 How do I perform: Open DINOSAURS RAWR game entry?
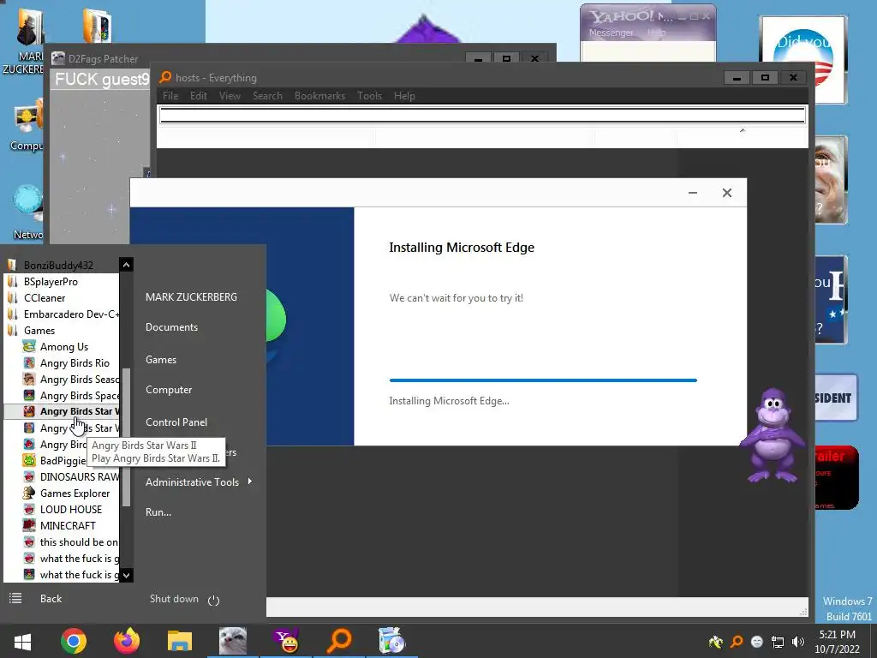point(79,476)
